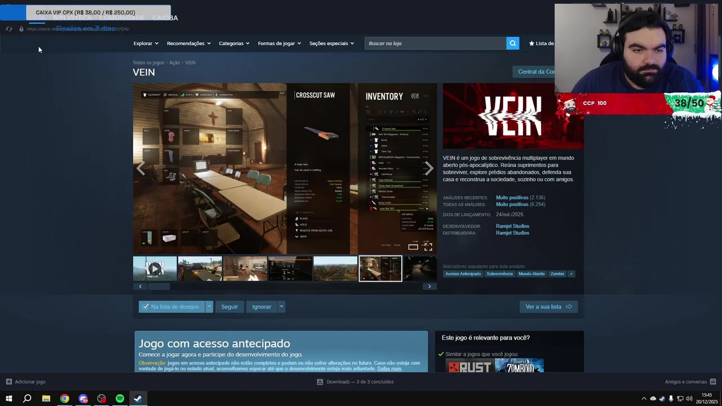Click the RUST similar game image
Viewport: 722px width, 406px height.
coord(469,365)
